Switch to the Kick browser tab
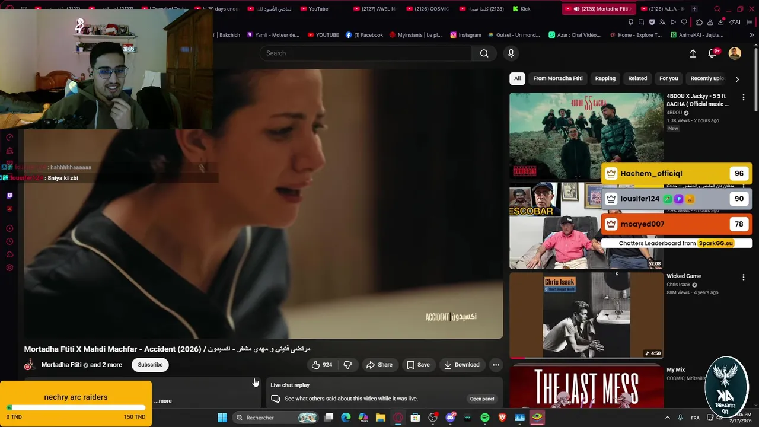 (522, 9)
